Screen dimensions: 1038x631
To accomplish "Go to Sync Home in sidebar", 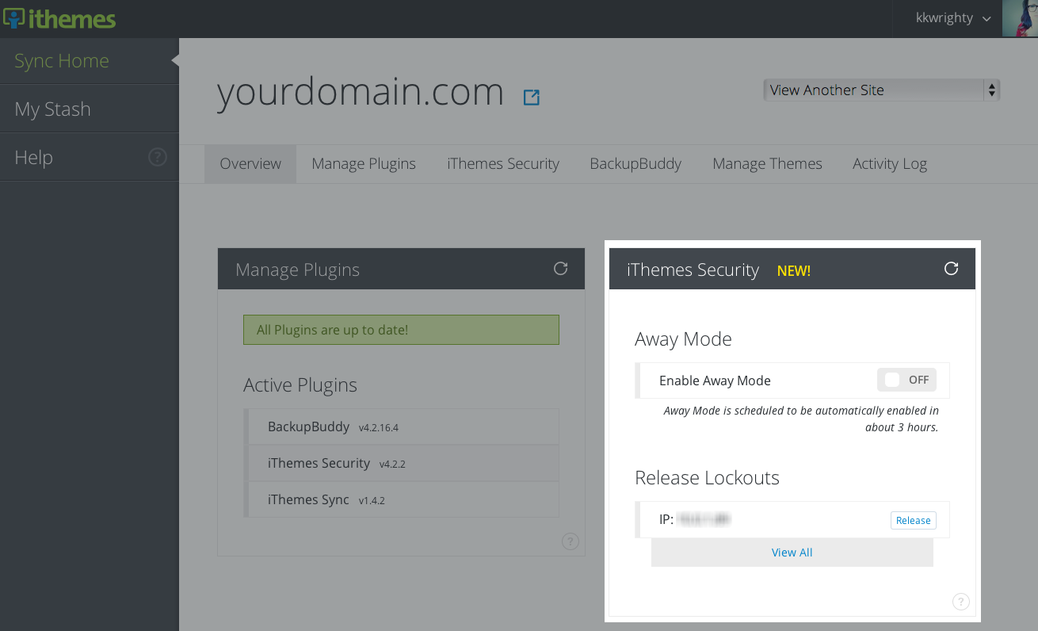I will click(90, 61).
